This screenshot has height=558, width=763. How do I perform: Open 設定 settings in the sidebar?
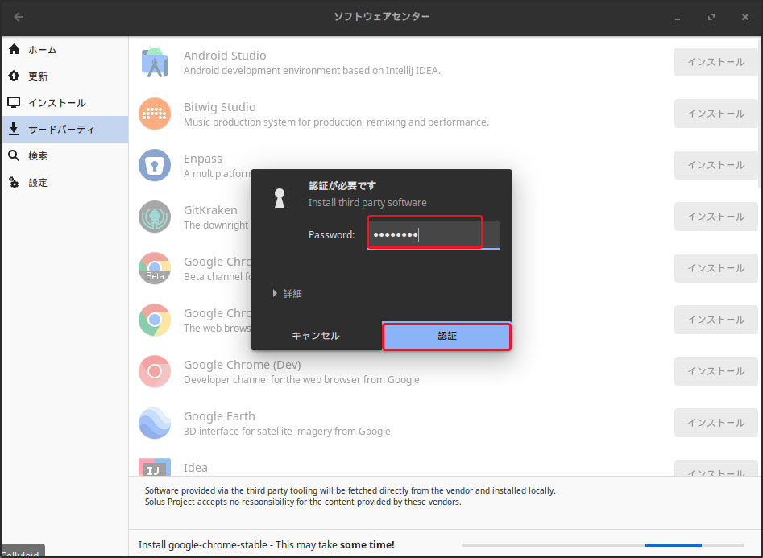pyautogui.click(x=38, y=183)
